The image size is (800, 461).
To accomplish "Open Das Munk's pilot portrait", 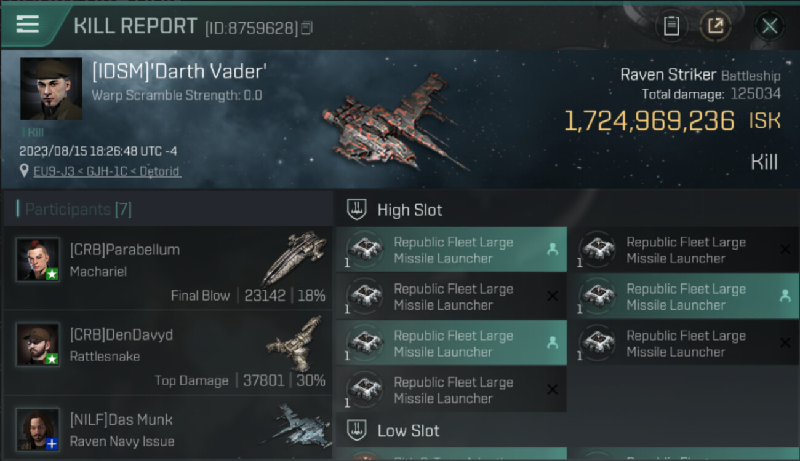I will (x=38, y=429).
